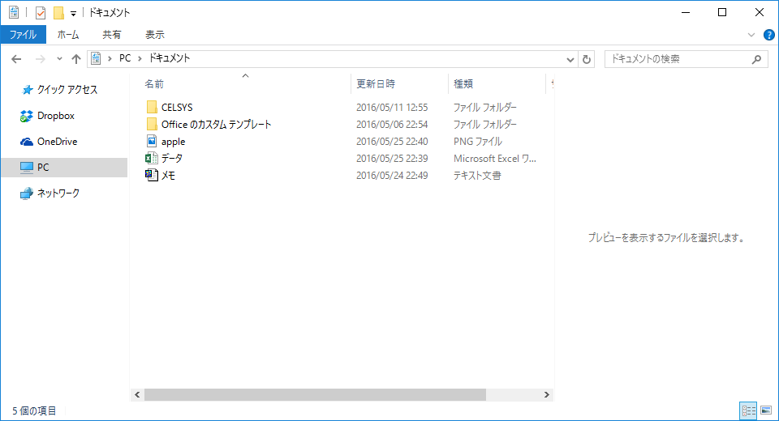The image size is (779, 421).
Task: Switch to large icons view button
Action: [x=765, y=411]
